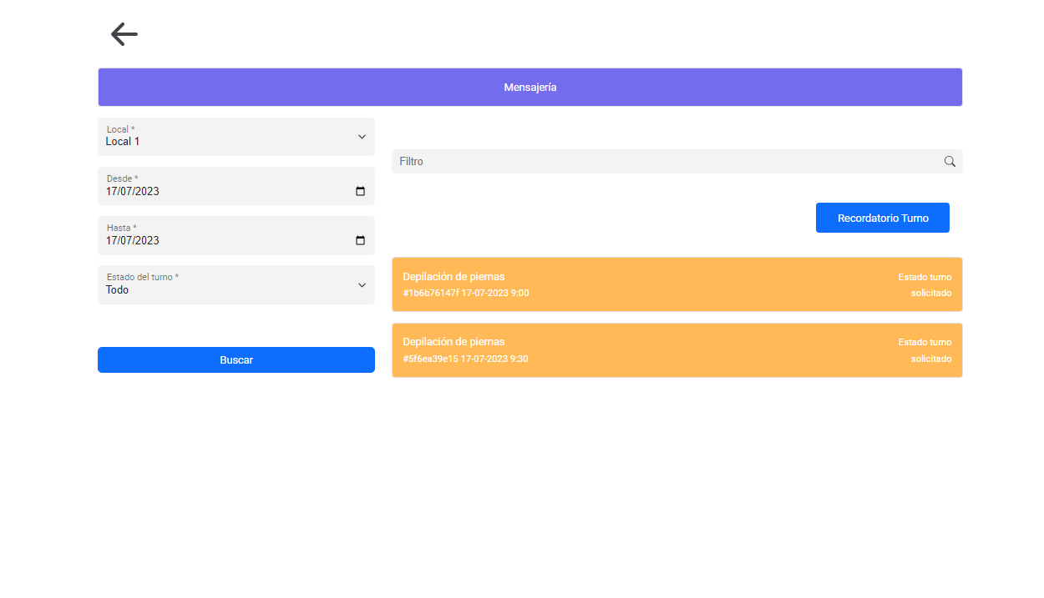Open the Desde calendar picker icon
This screenshot has width=1044, height=598.
[361, 191]
